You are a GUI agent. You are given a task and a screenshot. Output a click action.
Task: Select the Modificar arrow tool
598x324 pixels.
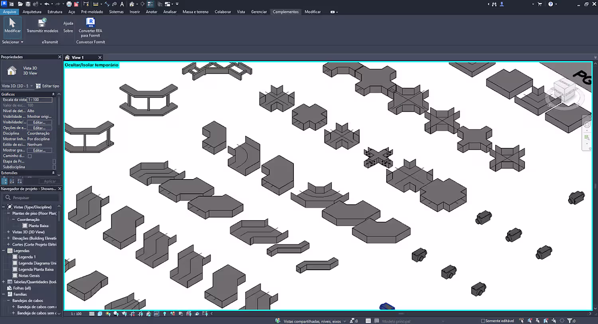click(12, 23)
